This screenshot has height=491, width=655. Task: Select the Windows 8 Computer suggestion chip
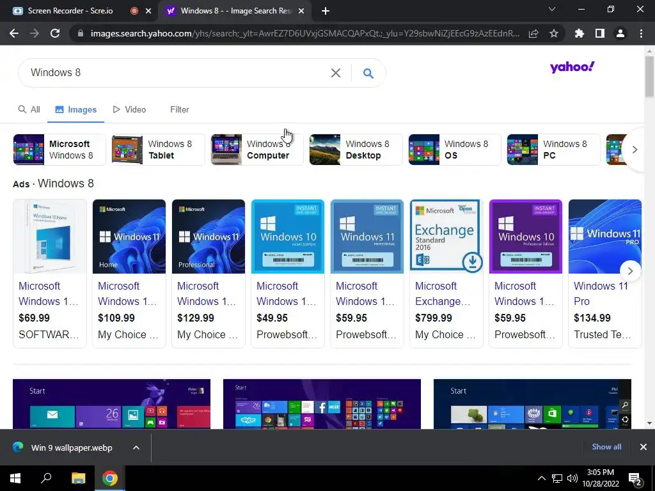(257, 150)
